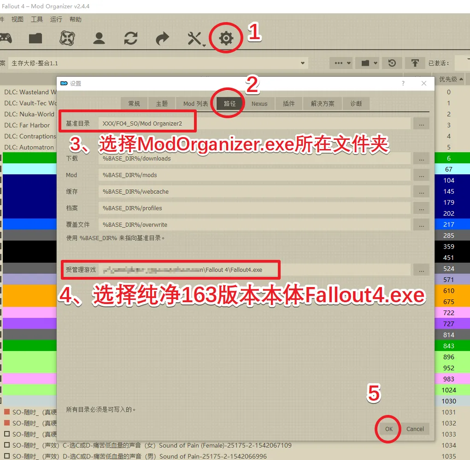Open the 运行 menu
This screenshot has height=460, width=470.
56,19
